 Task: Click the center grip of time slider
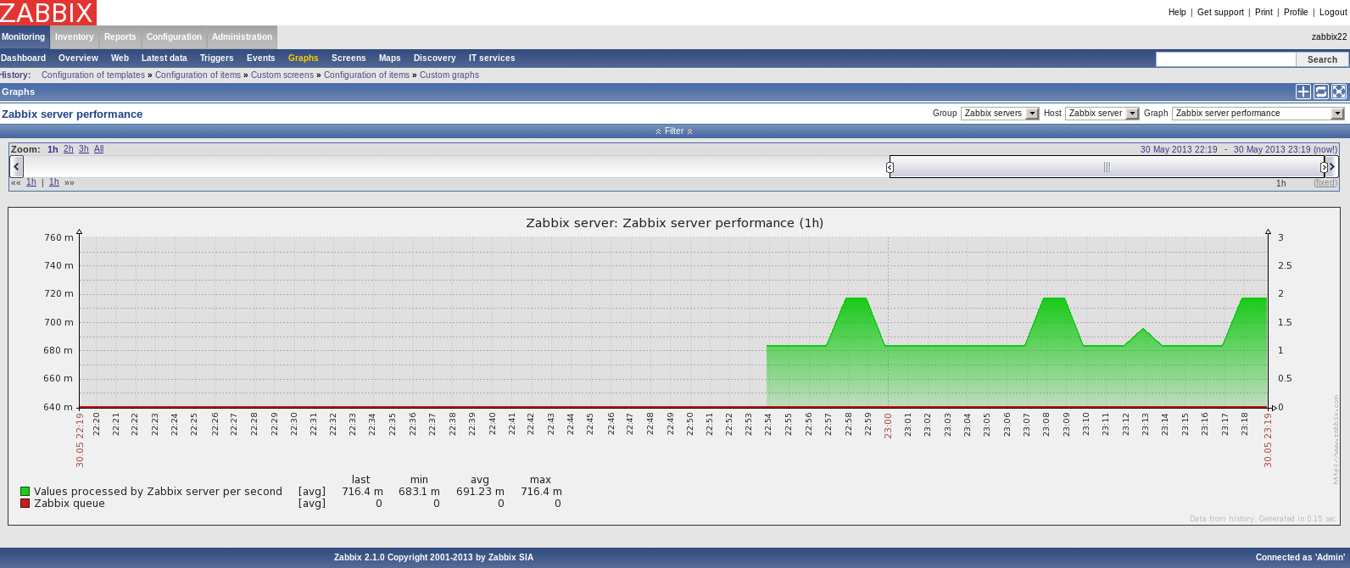(x=1107, y=167)
